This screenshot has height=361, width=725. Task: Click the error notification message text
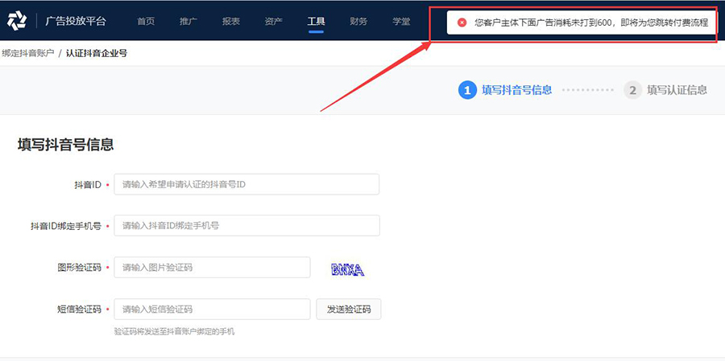591,23
